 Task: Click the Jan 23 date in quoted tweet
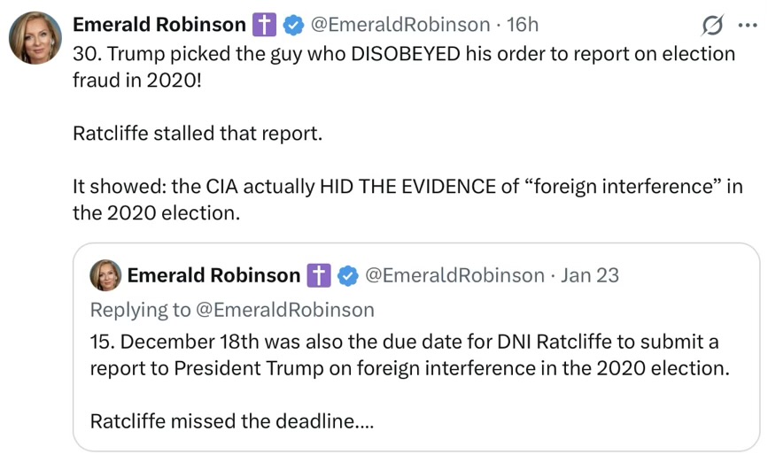coord(590,276)
